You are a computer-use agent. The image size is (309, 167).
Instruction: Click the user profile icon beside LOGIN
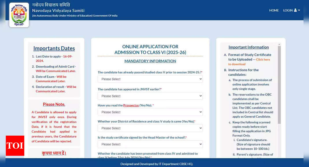pyautogui.click(x=295, y=10)
